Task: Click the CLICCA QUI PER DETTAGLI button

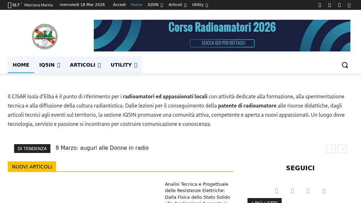Action: [222, 43]
